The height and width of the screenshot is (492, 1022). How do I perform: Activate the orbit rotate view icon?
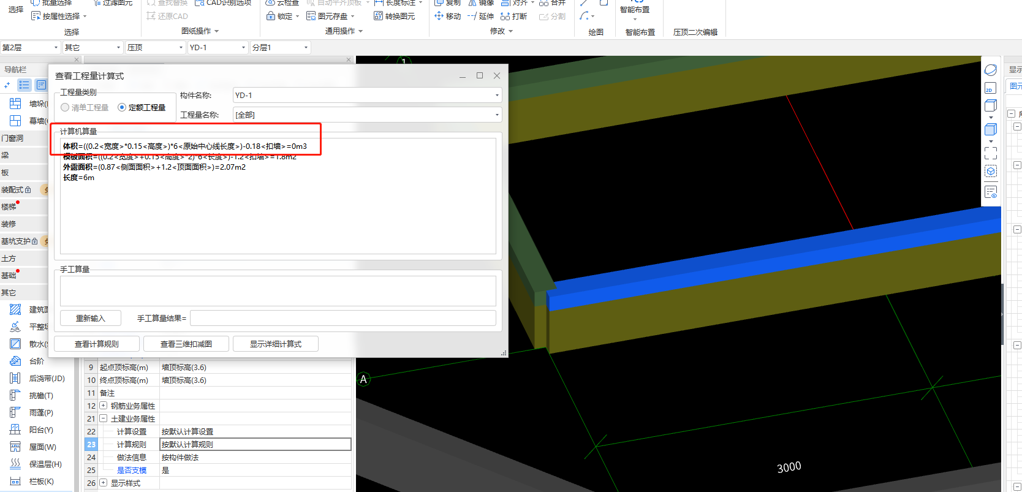pyautogui.click(x=991, y=70)
